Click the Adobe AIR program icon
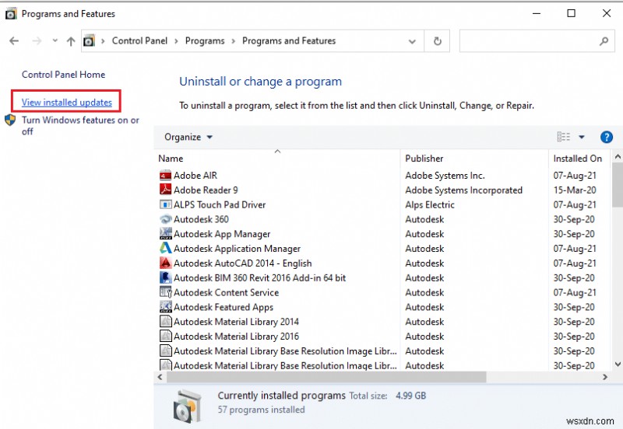Image resolution: width=623 pixels, height=429 pixels. coord(165,175)
